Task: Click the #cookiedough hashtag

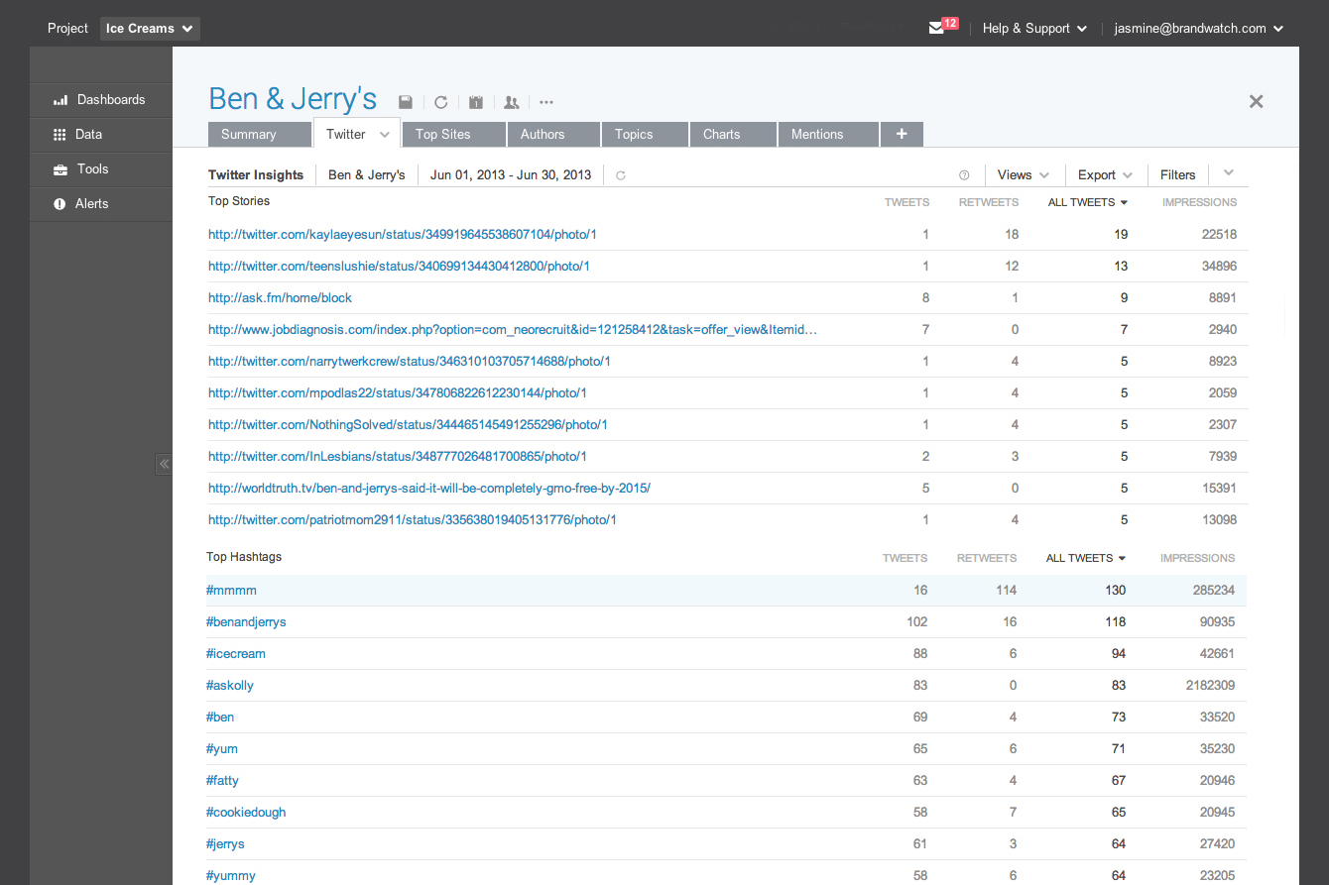Action: (x=246, y=813)
